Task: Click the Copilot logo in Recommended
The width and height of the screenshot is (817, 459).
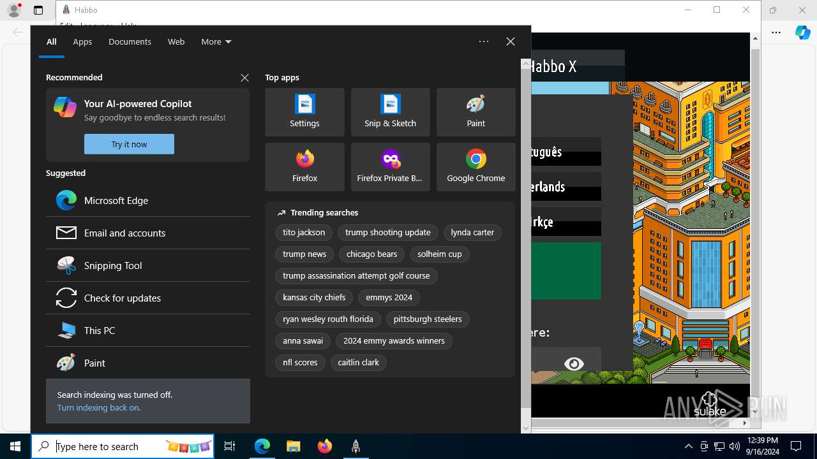Action: (65, 107)
